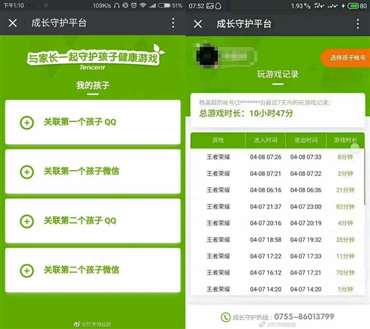
Task: Click the 游戏时长 column header
Action: click(x=345, y=141)
